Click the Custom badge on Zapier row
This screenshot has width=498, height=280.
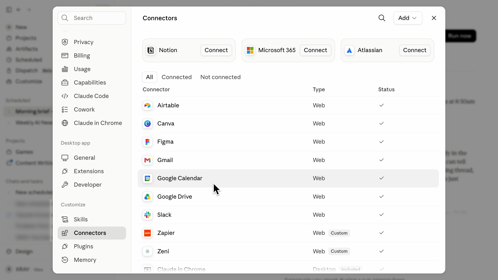click(x=339, y=233)
